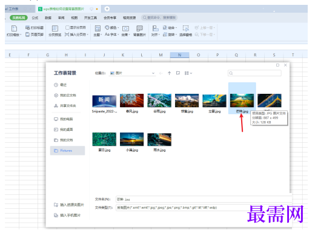Open the theme fonts (Aa 字体) dropdown
The image size is (315, 233).
tap(111, 34)
